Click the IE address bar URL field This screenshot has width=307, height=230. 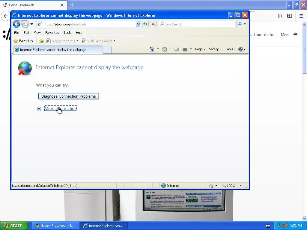(x=87, y=24)
